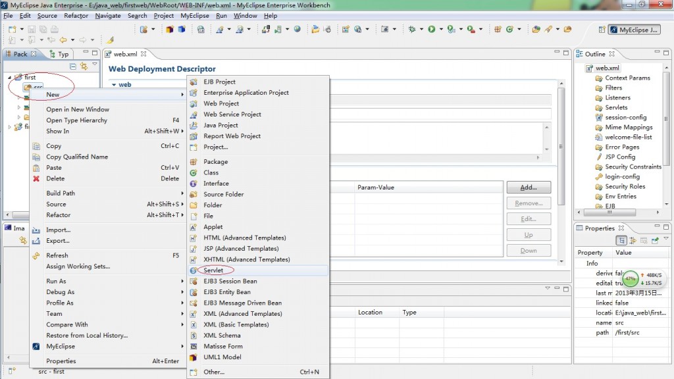Viewport: 674px width, 379px height.
Task: Click Servlets folder icon in Outline
Action: tap(599, 108)
